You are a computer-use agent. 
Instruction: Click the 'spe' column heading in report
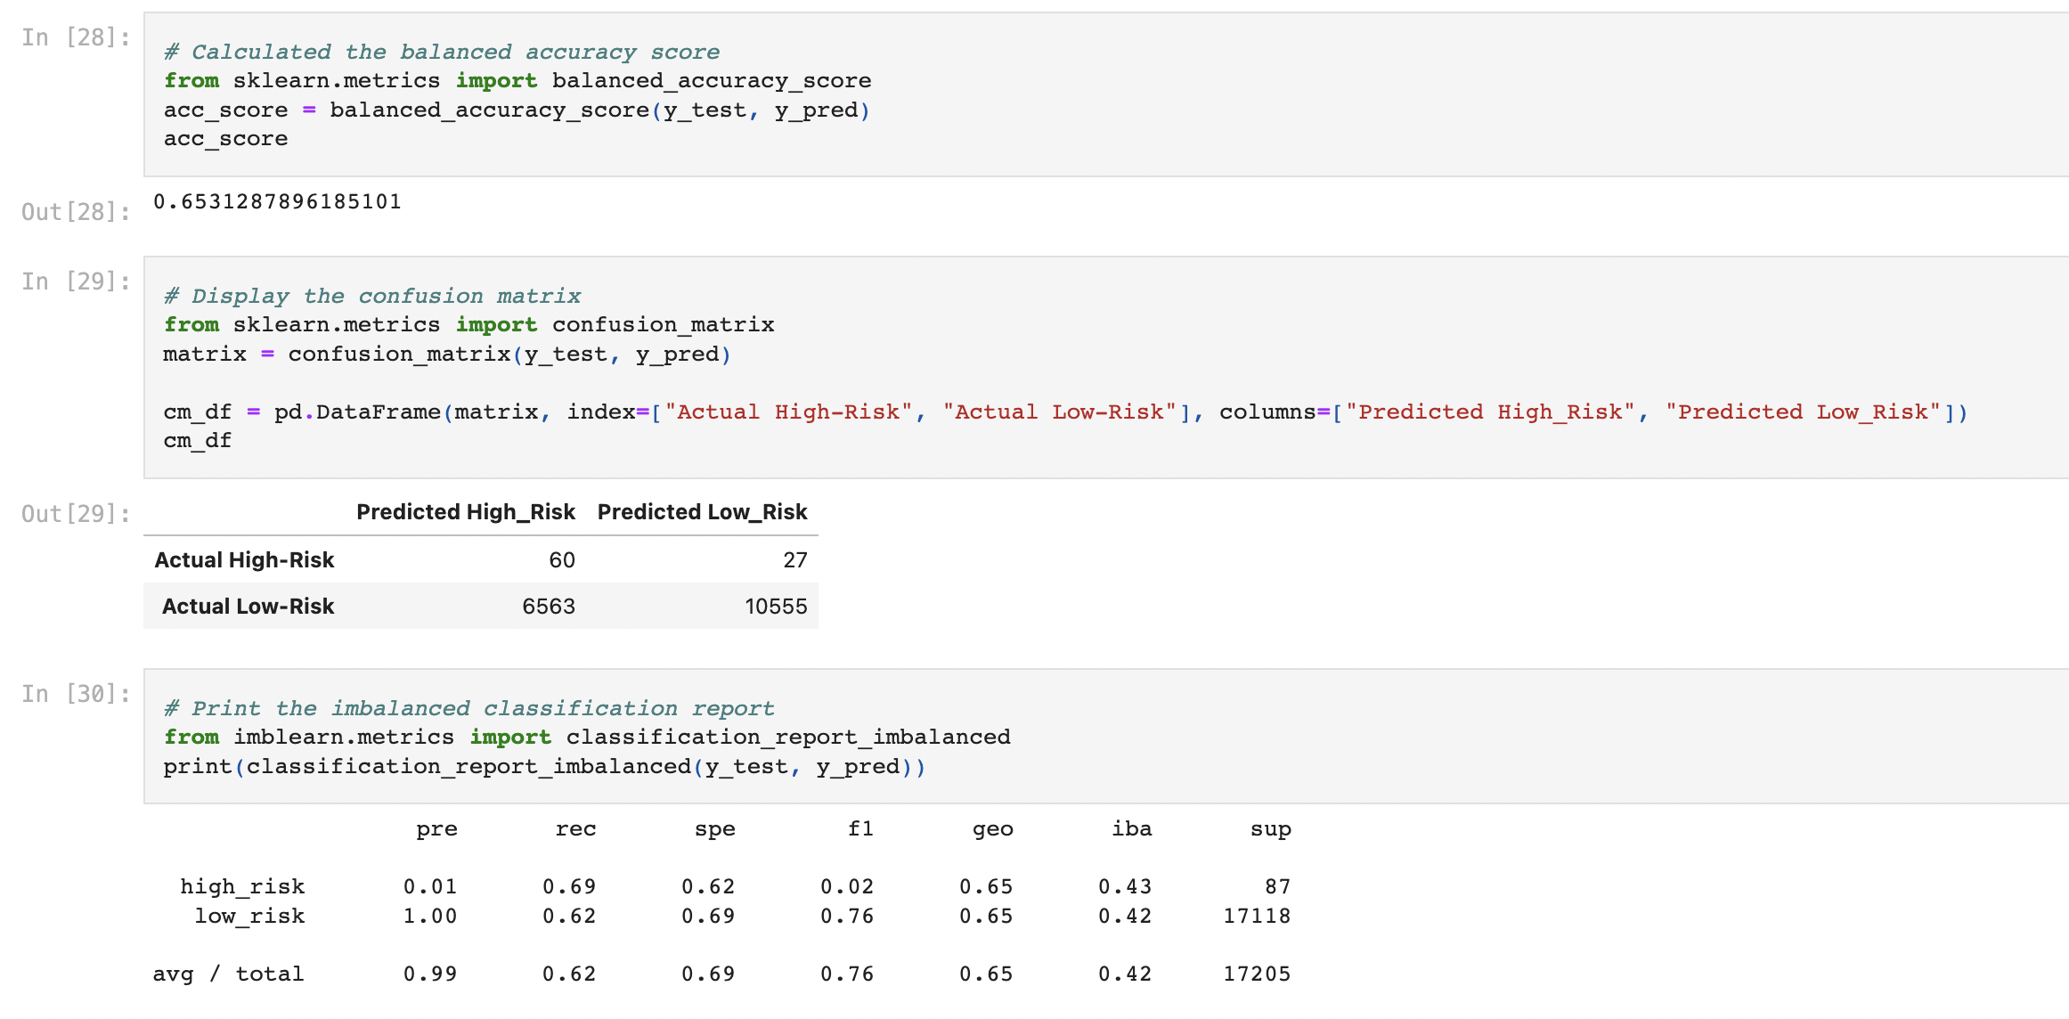714,830
